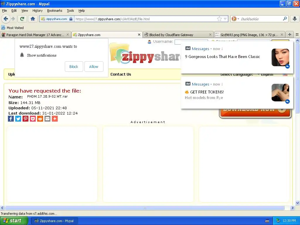Click the Username input field
This screenshot has height=225, width=300.
[178, 42]
